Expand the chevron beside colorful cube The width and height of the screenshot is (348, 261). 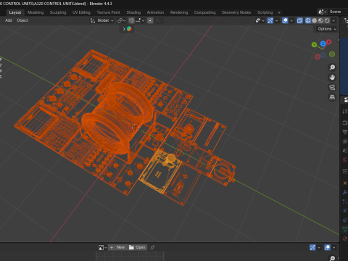(x=124, y=29)
